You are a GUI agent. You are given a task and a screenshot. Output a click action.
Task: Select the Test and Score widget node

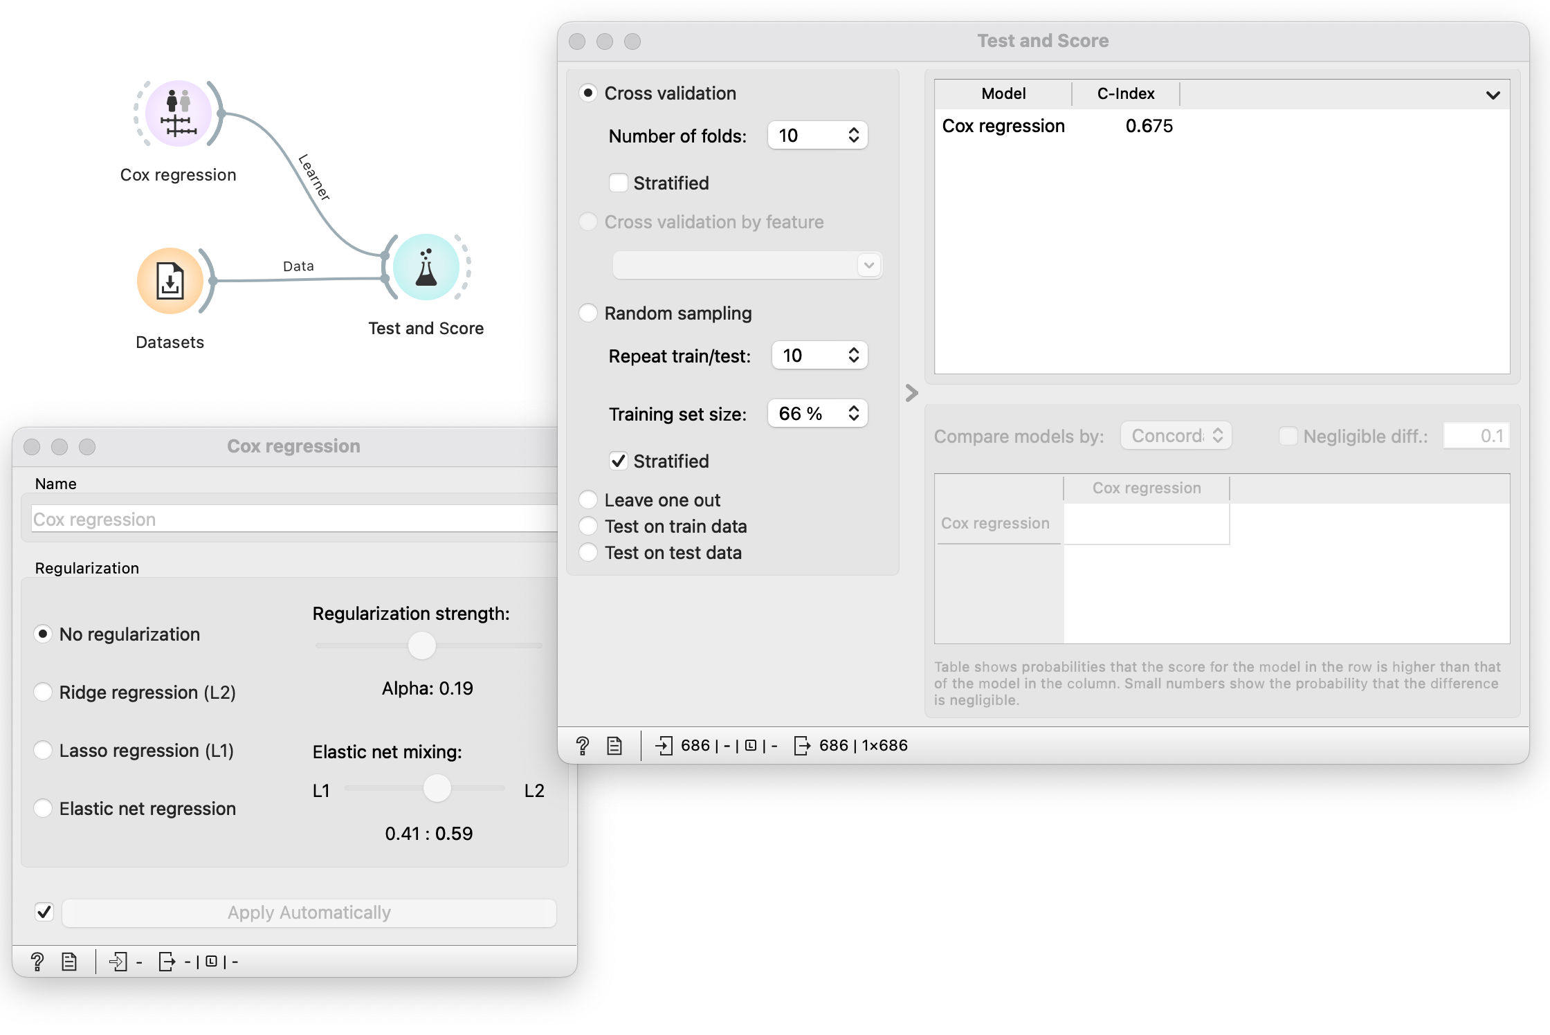tap(426, 267)
